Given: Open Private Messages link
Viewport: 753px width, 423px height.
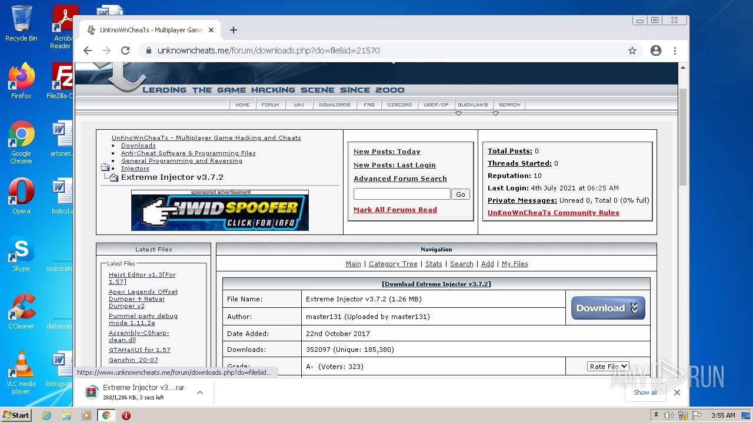Looking at the screenshot, I should [522, 200].
